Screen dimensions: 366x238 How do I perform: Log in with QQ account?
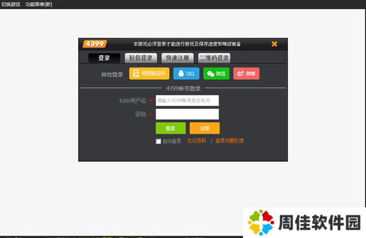(186, 74)
